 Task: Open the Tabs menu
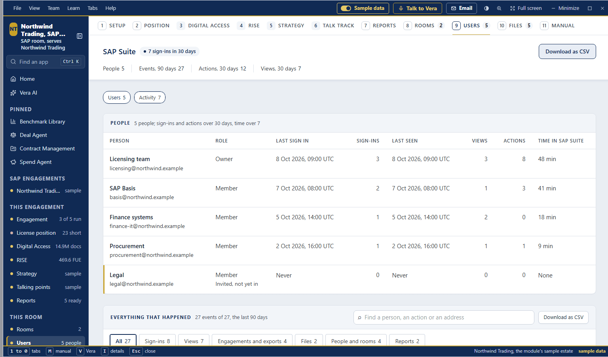93,8
